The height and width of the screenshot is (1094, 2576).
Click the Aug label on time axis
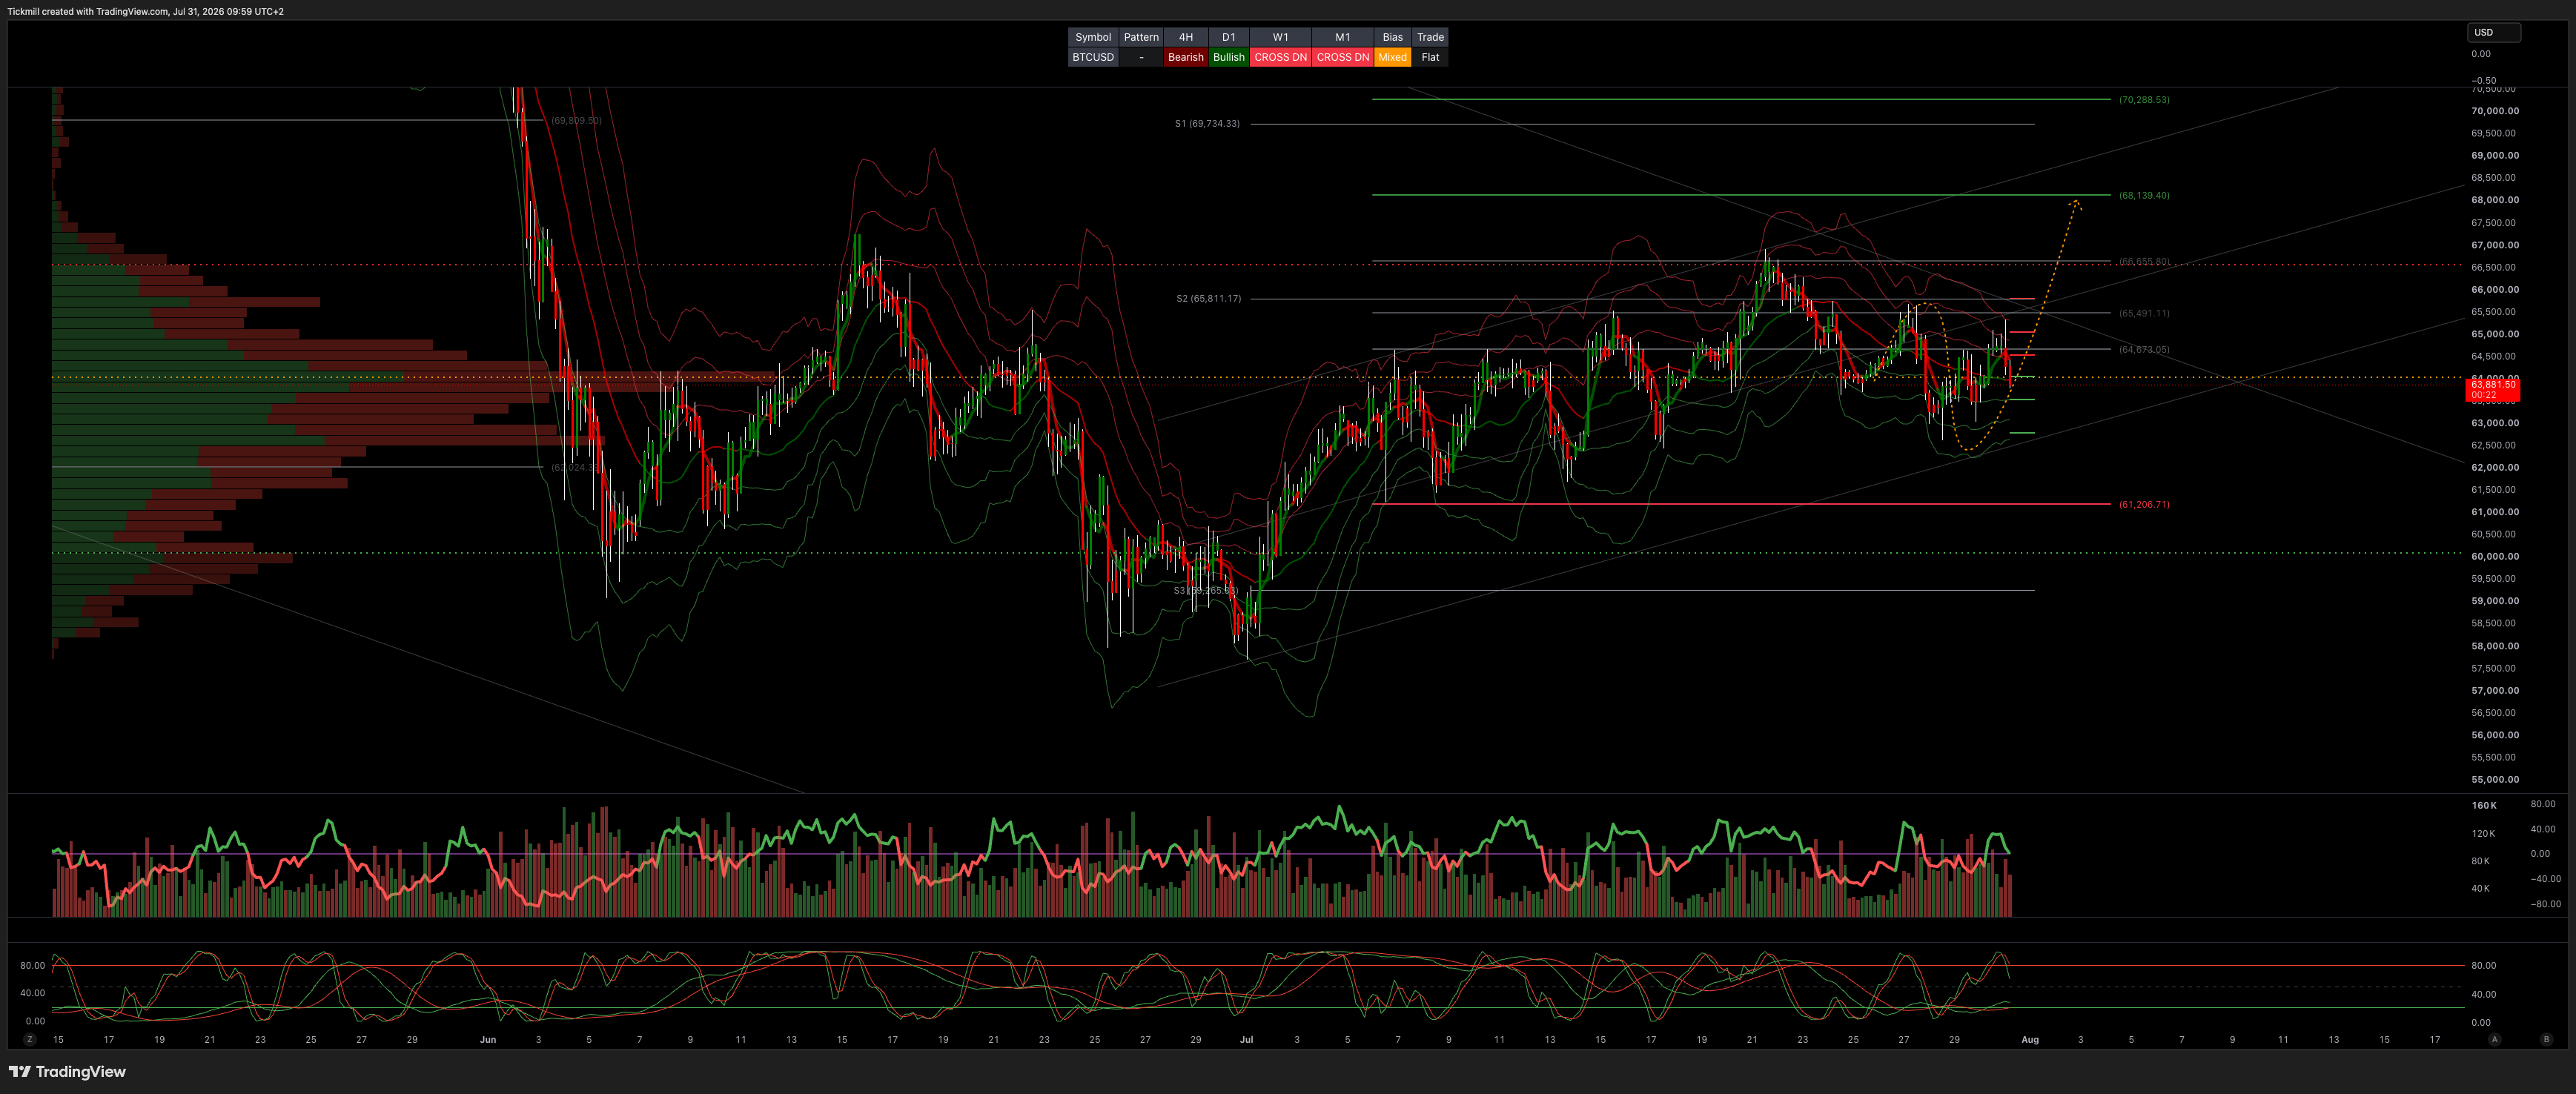2030,1039
